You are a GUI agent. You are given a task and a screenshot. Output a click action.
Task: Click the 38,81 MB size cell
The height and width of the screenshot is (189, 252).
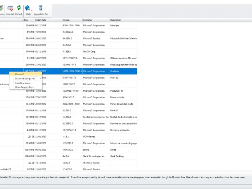click(30, 45)
